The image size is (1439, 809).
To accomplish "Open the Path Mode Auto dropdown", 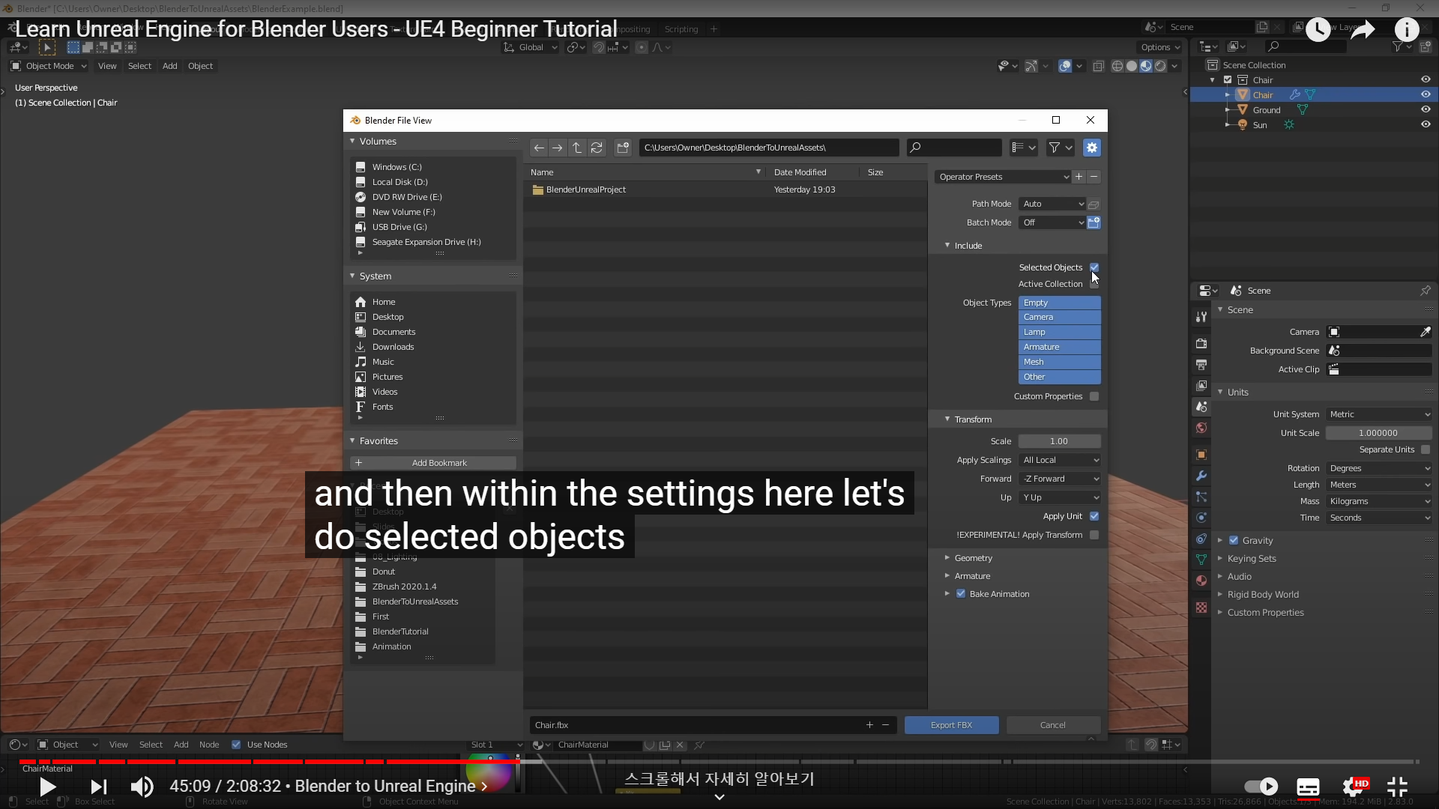I will point(1052,204).
